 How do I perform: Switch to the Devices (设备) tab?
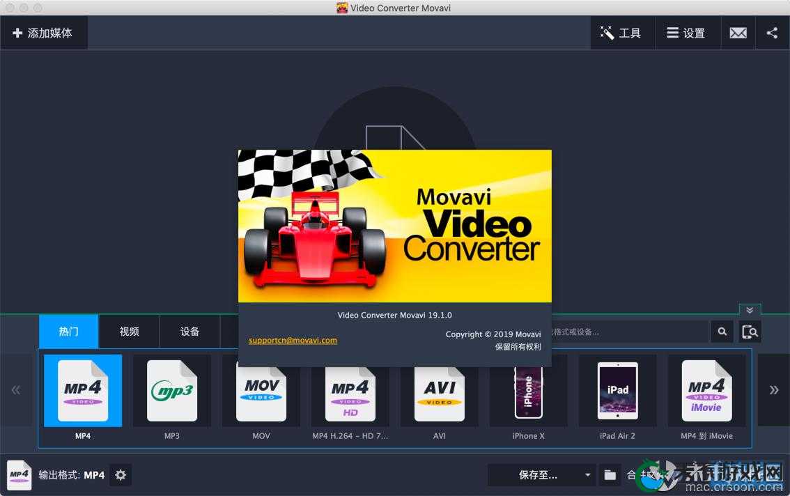(x=189, y=331)
